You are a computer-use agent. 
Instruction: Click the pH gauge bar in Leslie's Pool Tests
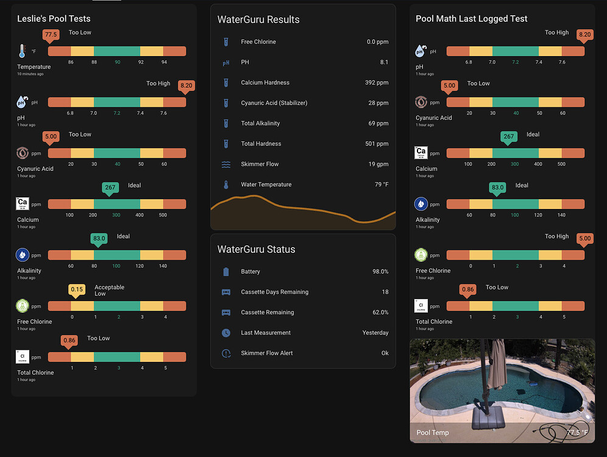click(117, 102)
